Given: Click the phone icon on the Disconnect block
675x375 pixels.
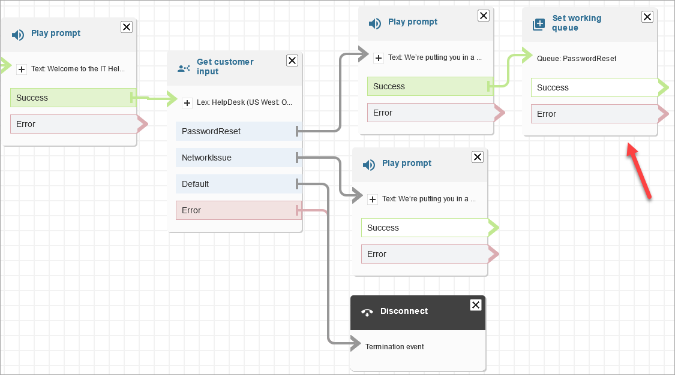Looking at the screenshot, I should [x=367, y=312].
